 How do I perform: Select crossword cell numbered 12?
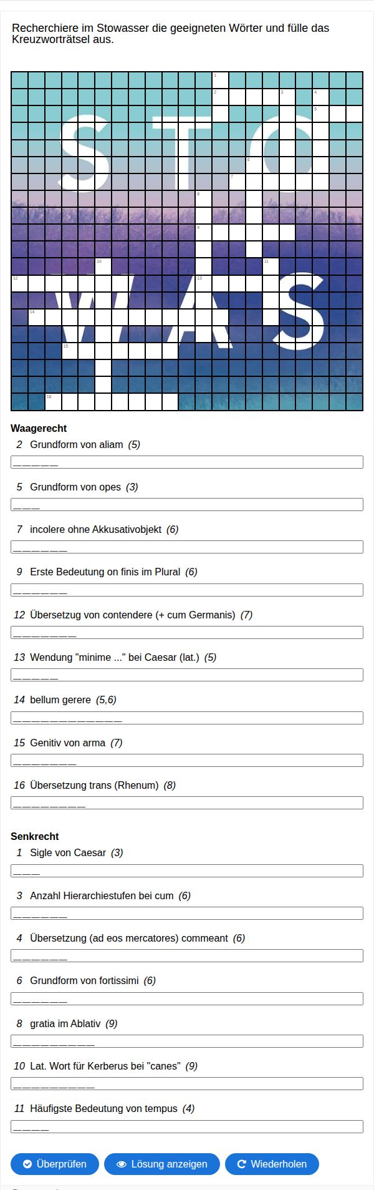(19, 283)
